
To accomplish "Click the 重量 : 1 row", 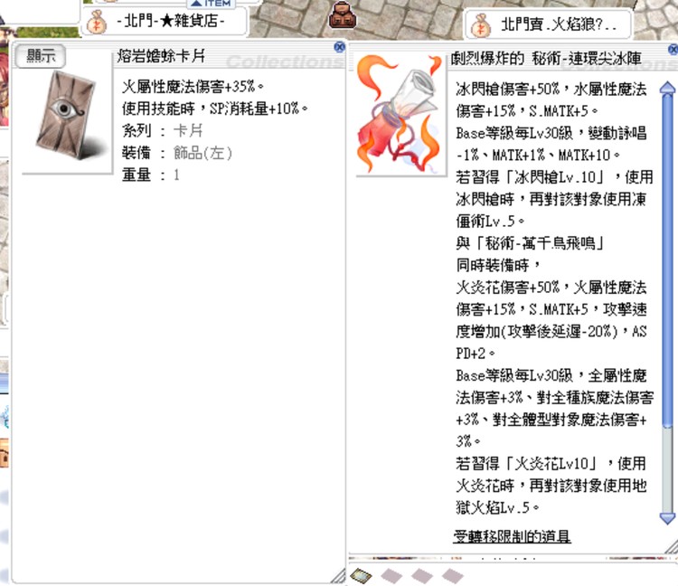I will [150, 175].
